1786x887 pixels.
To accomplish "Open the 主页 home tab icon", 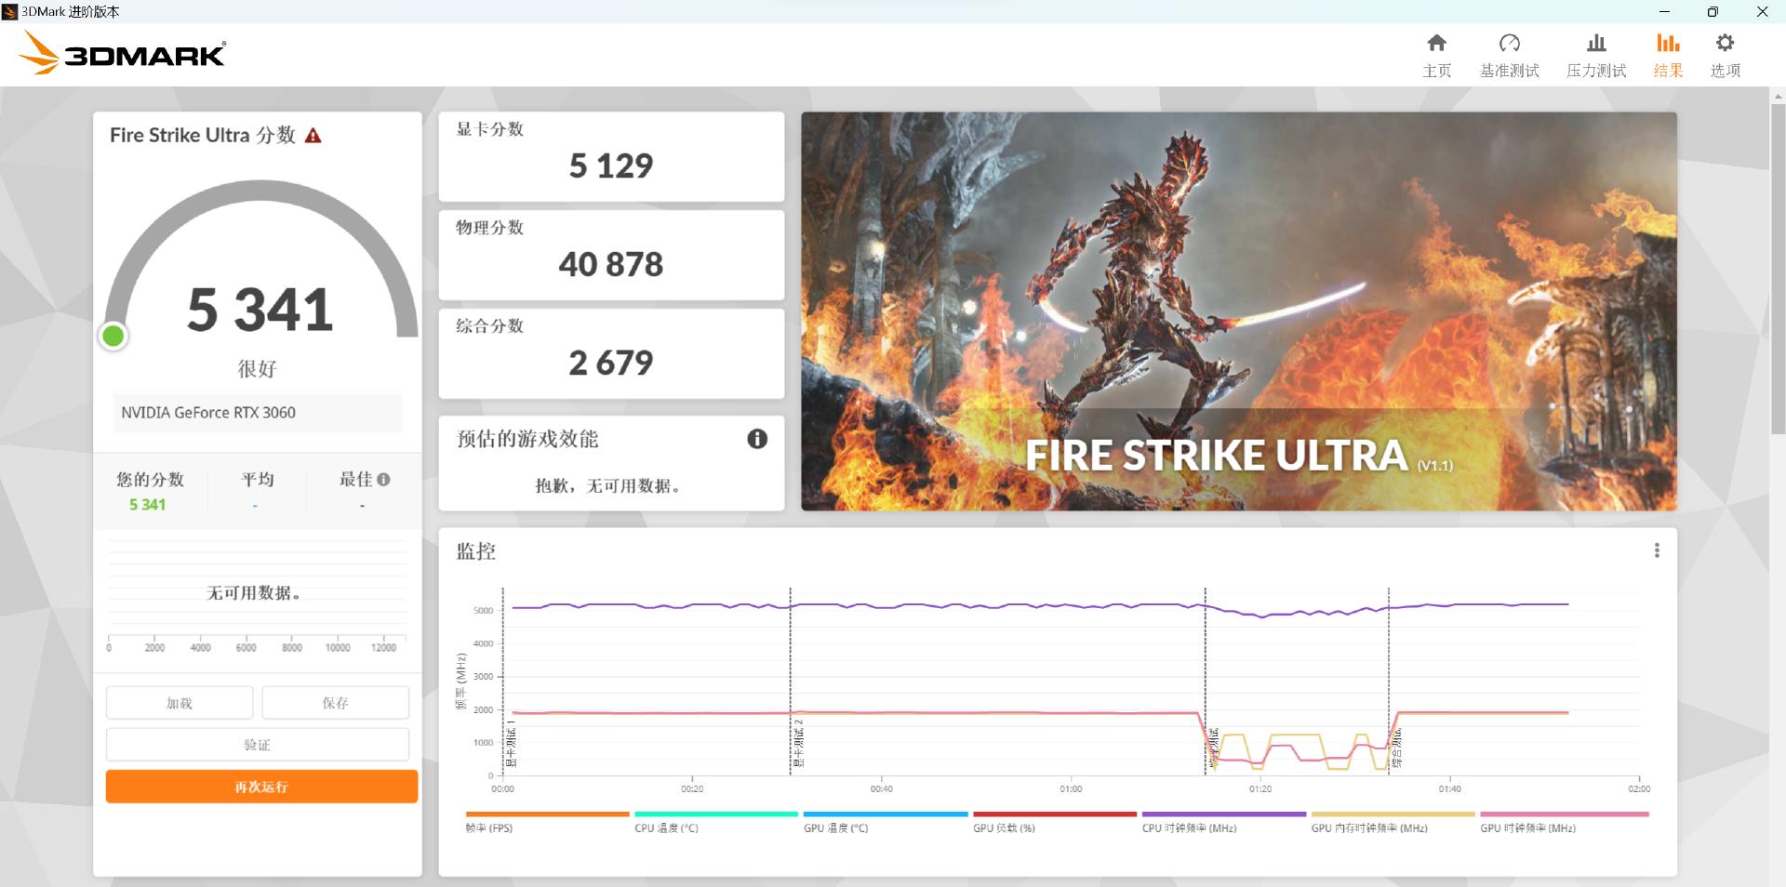I will (x=1436, y=43).
